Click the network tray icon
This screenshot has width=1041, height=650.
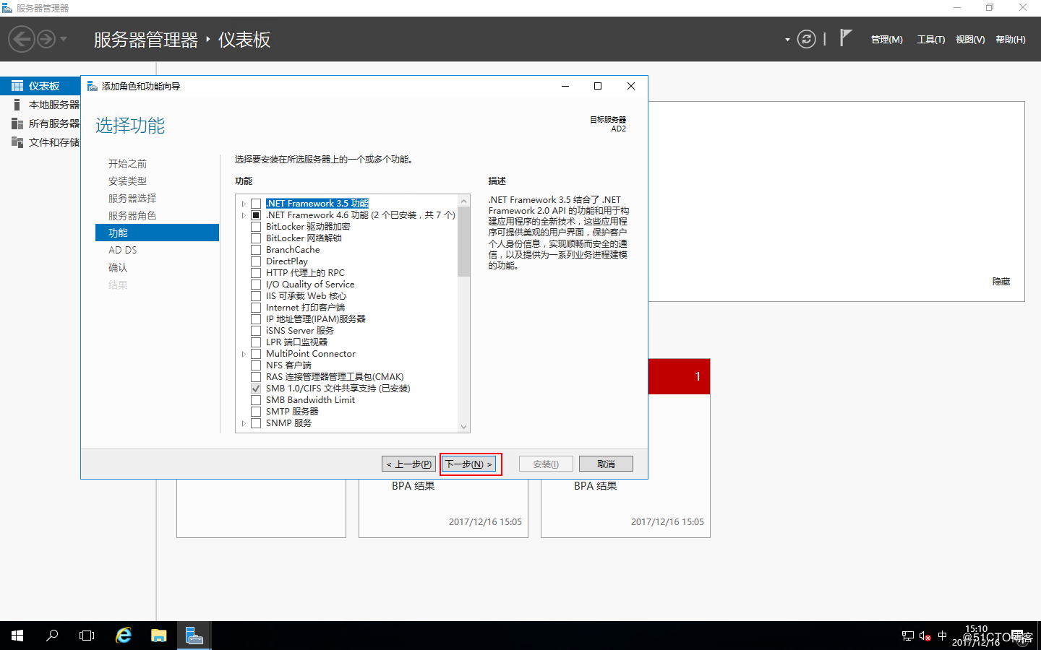(x=908, y=636)
